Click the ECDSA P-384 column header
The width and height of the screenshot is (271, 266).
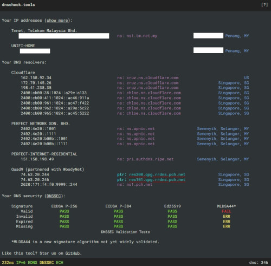pos(118,206)
